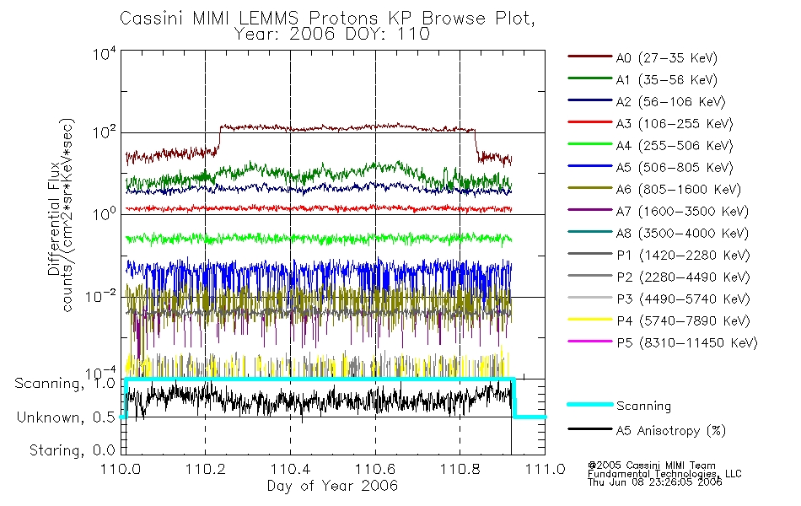Click the P1 (1420-2280 KeV) legend label
801x506 pixels.
[x=683, y=256]
